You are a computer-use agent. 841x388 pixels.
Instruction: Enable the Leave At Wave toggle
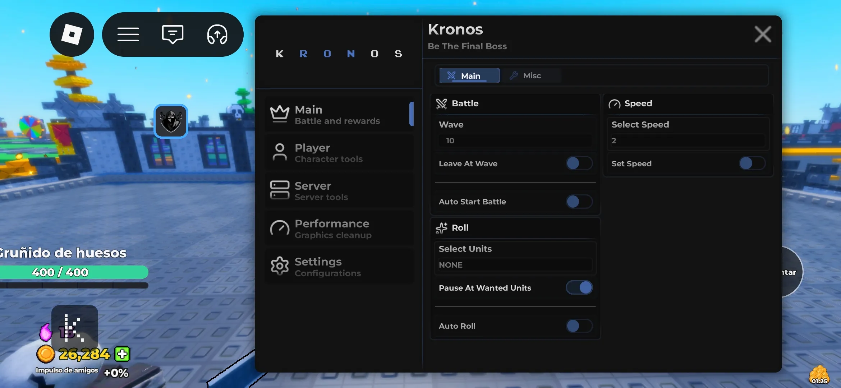click(579, 163)
